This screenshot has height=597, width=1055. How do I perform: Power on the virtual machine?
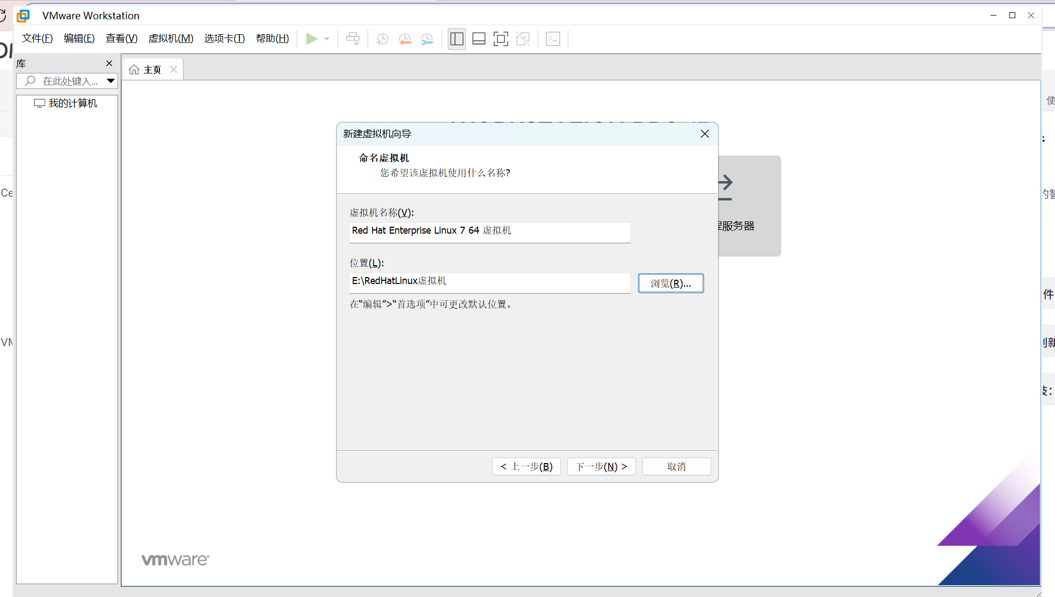coord(311,39)
